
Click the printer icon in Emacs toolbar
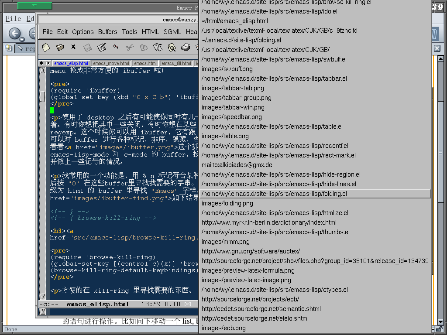point(186,47)
